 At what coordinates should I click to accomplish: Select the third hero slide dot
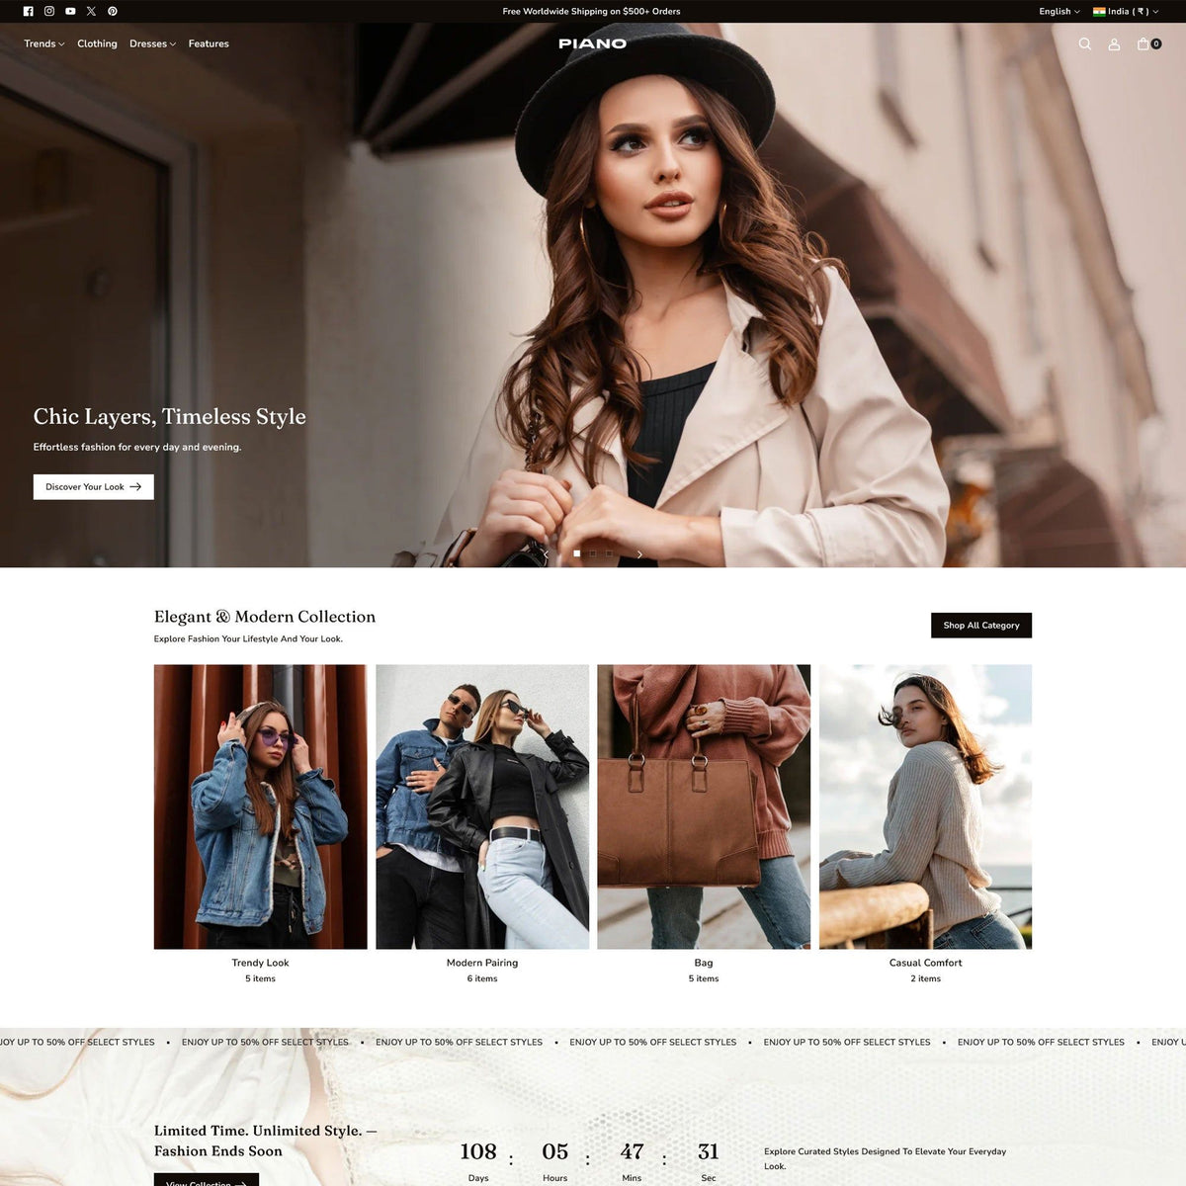pos(609,553)
